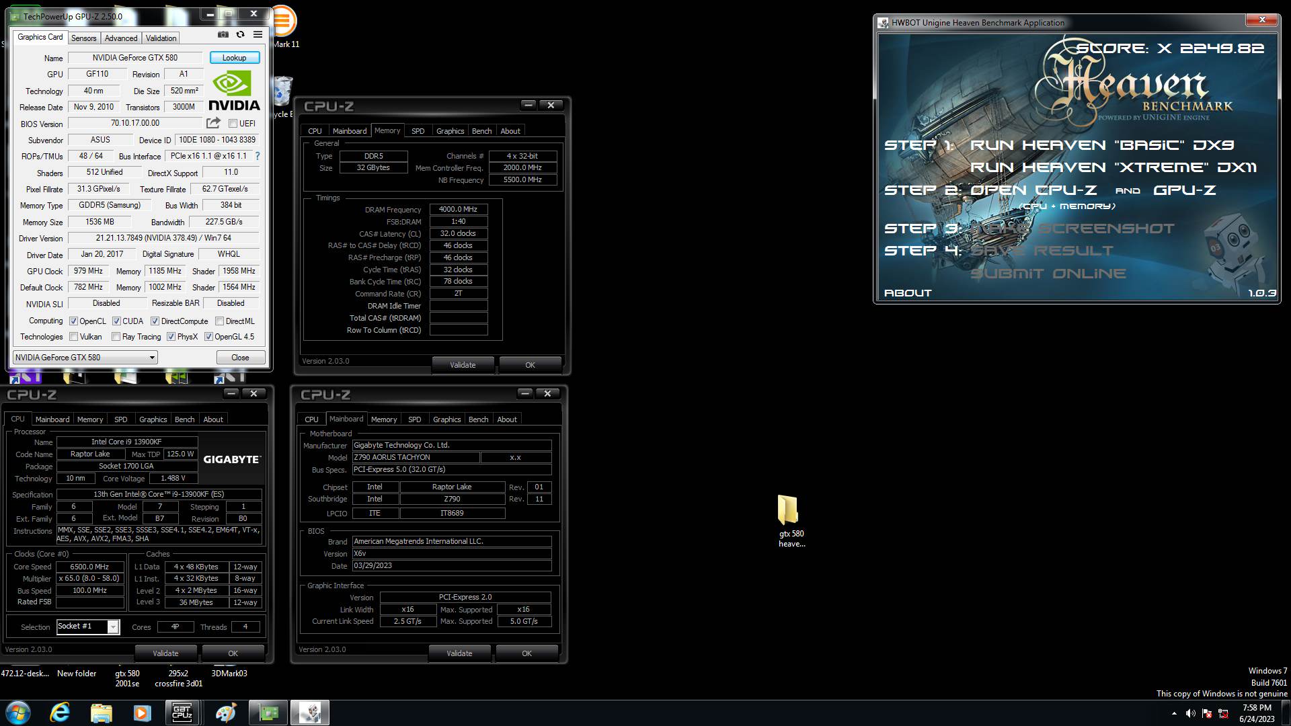1291x726 pixels.
Task: Click Validate in CPU-Z DRAM timings window
Action: point(463,365)
